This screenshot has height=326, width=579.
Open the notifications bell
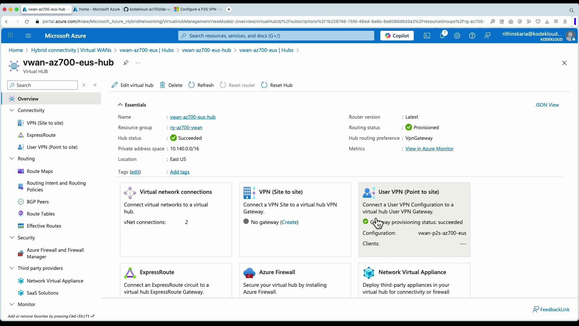click(x=442, y=36)
